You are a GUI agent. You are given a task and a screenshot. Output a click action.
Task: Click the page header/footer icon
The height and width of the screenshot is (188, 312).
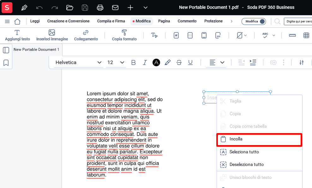[x=204, y=35]
